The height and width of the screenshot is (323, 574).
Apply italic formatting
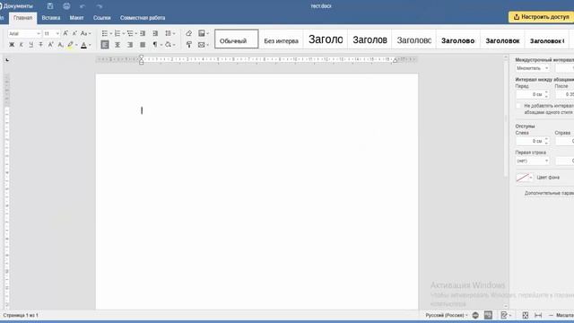pos(22,45)
